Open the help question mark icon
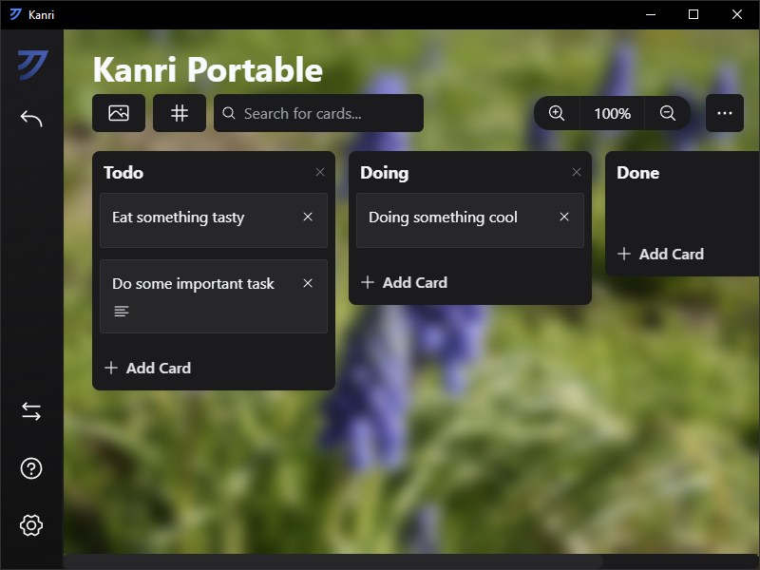 [31, 468]
